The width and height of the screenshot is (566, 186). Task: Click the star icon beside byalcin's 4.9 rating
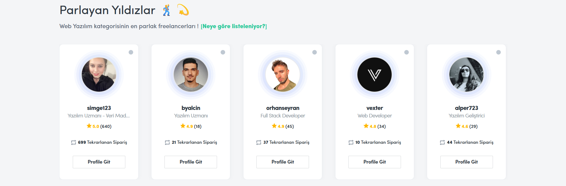tap(183, 126)
